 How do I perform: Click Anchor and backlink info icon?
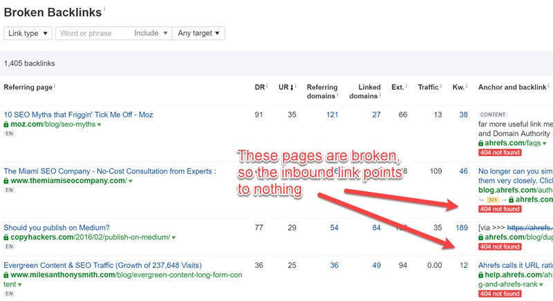(x=549, y=86)
